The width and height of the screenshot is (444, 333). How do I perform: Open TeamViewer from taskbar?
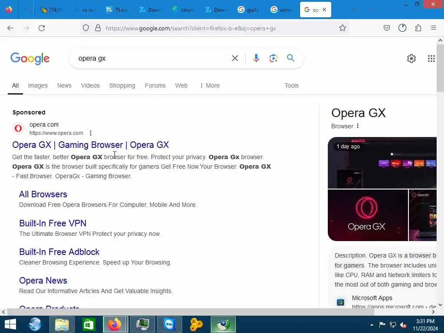[170, 324]
